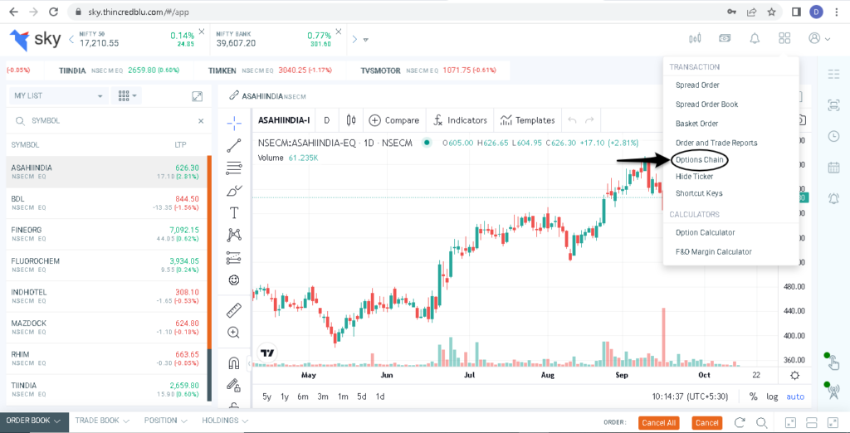Open the MY LIST dropdown
This screenshot has width=850, height=433.
click(x=58, y=96)
